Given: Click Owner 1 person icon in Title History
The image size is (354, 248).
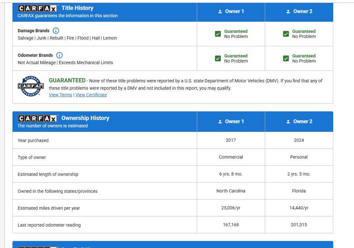Looking at the screenshot, I should pos(220,11).
